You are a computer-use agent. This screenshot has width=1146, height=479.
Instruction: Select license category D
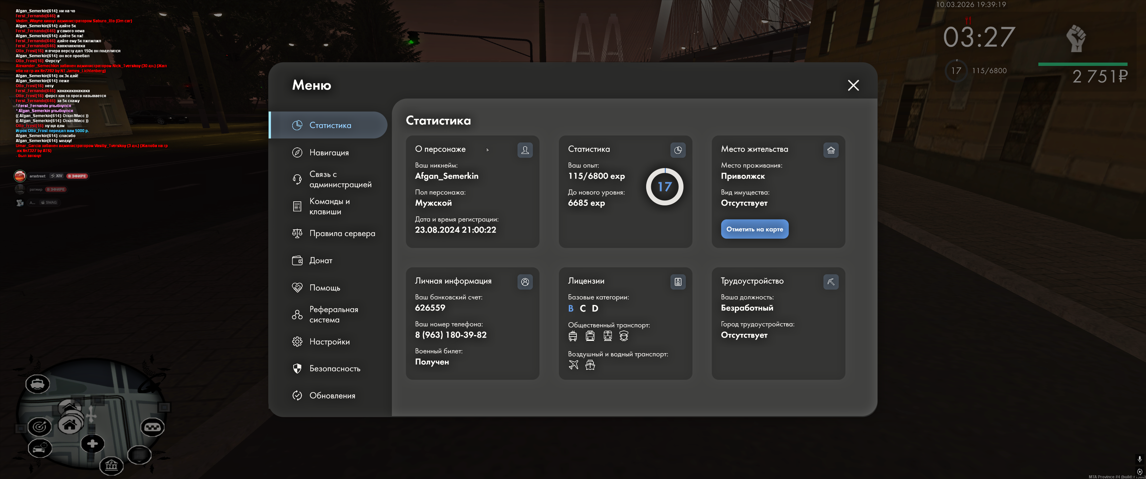[x=595, y=308]
